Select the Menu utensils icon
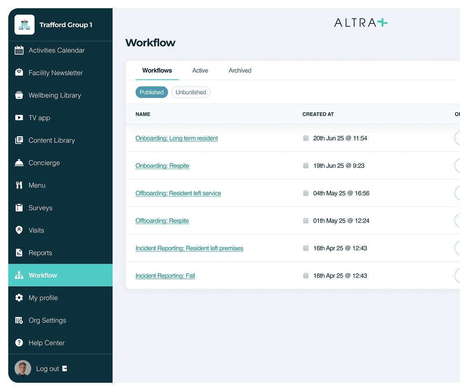460x391 pixels. (x=19, y=185)
